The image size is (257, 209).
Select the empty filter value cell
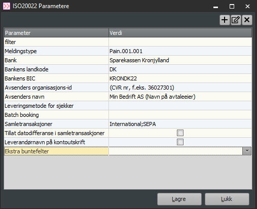pos(180,42)
